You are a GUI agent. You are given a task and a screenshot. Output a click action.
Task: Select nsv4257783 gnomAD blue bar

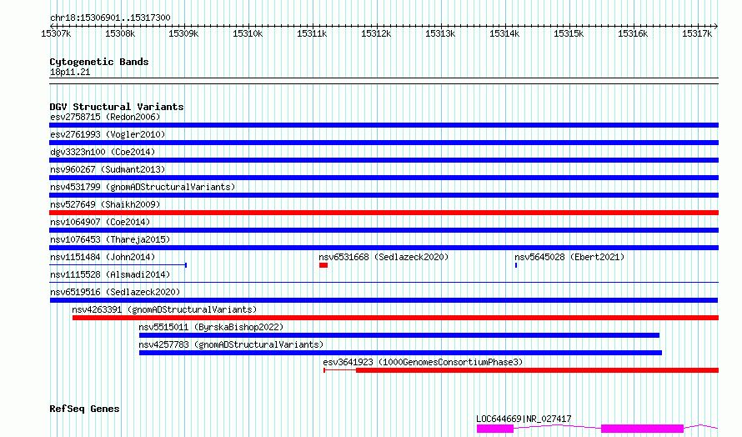point(400,353)
